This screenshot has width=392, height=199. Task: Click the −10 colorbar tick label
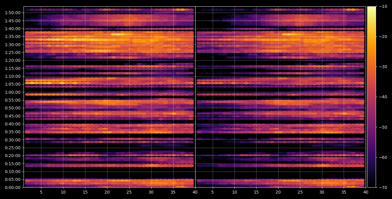click(x=383, y=6)
